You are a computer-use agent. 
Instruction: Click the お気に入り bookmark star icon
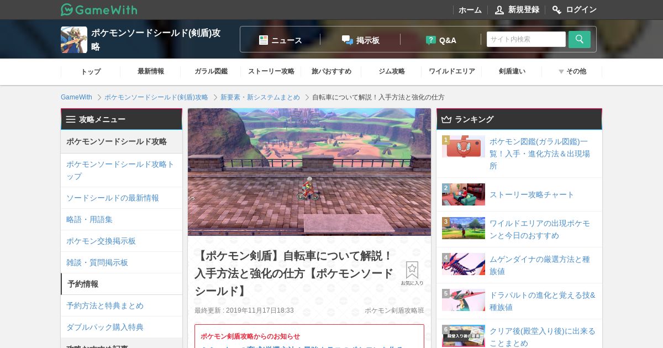point(412,270)
